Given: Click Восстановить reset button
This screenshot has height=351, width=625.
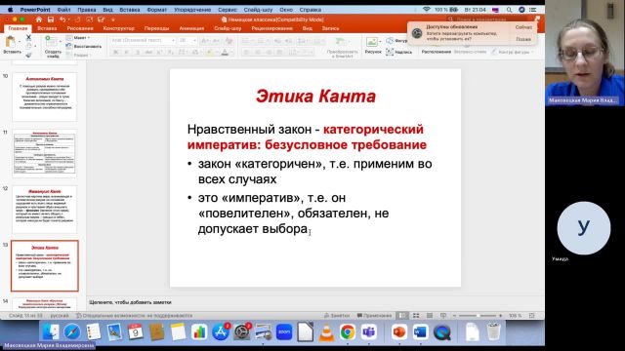Looking at the screenshot, I should pyautogui.click(x=84, y=46).
